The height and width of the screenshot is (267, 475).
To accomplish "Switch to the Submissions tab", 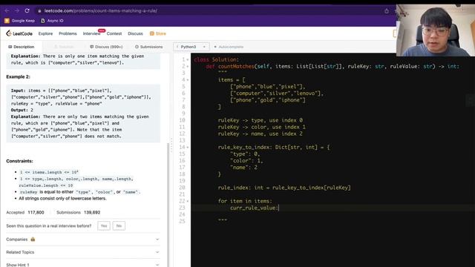I will (x=148, y=47).
